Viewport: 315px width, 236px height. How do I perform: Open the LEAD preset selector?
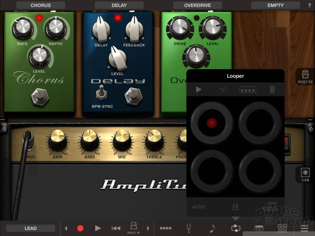pyautogui.click(x=31, y=228)
